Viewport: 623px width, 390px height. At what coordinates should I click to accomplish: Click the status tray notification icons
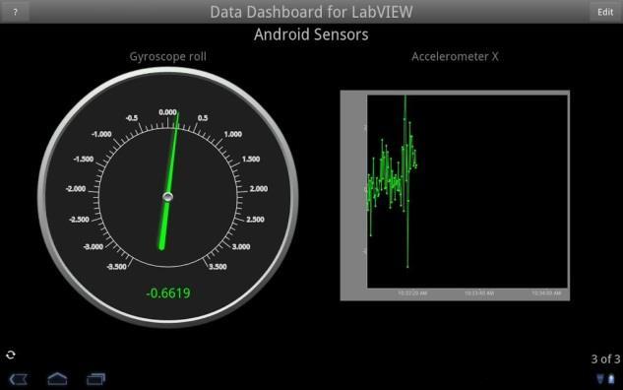pos(606,379)
